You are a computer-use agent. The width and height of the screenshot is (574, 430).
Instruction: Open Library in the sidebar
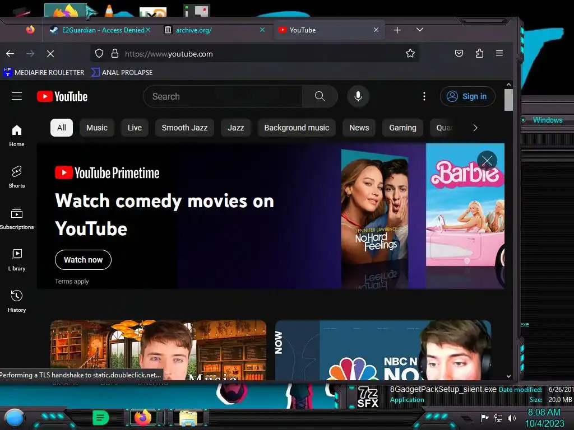pyautogui.click(x=17, y=260)
